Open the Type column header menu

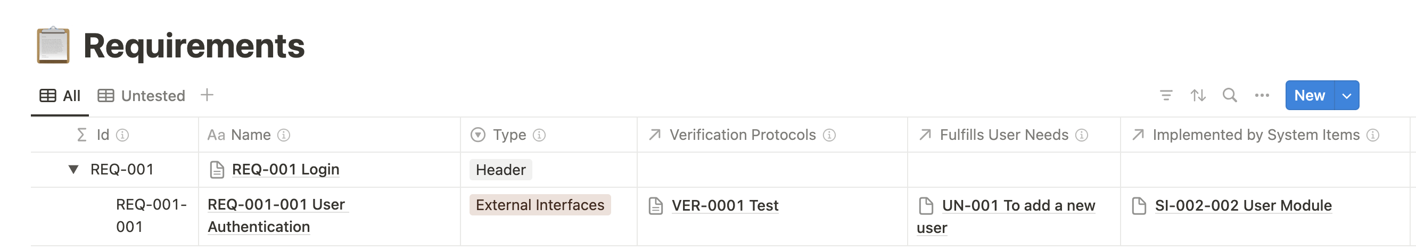509,135
